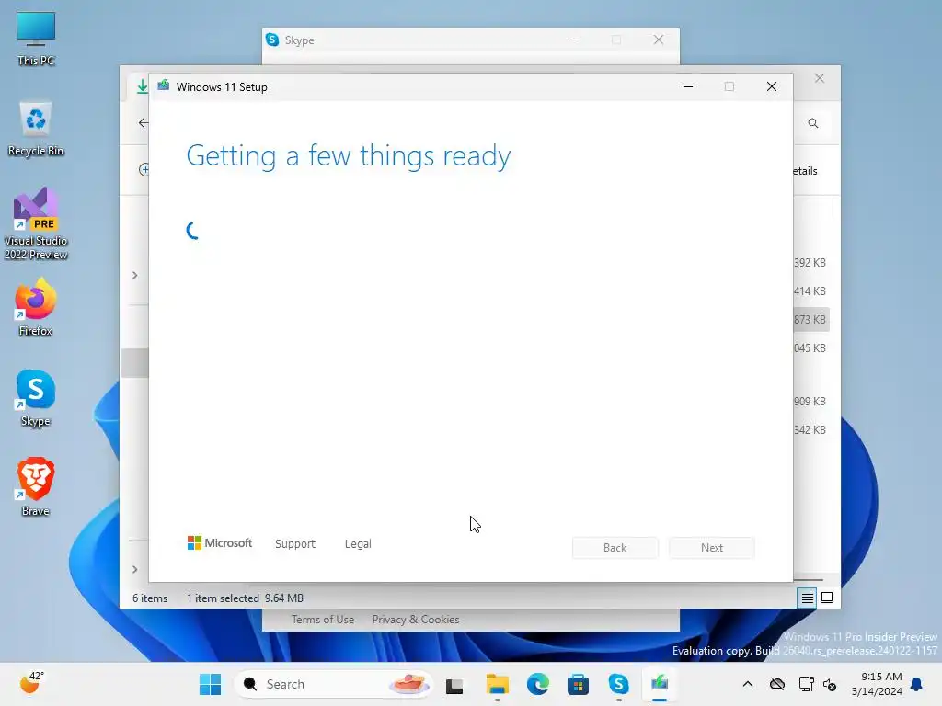942x706 pixels.
Task: Expand the lower navigation pane chevron
Action: [135, 569]
